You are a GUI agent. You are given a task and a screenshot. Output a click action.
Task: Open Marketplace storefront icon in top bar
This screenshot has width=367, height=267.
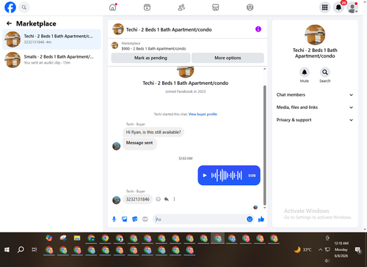(x=216, y=7)
